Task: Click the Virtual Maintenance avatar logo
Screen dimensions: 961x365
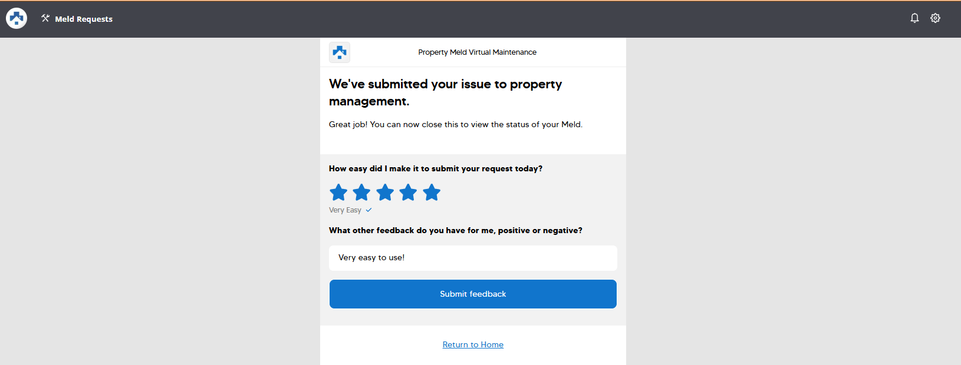Action: point(340,52)
